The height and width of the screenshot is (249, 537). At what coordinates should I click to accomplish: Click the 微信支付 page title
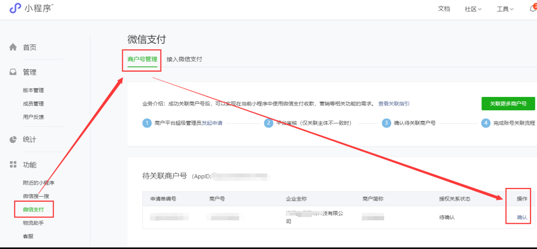click(147, 39)
